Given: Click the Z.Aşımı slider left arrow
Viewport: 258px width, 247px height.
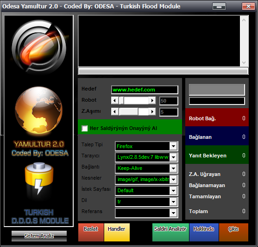Looking at the screenshot, I should point(115,111).
